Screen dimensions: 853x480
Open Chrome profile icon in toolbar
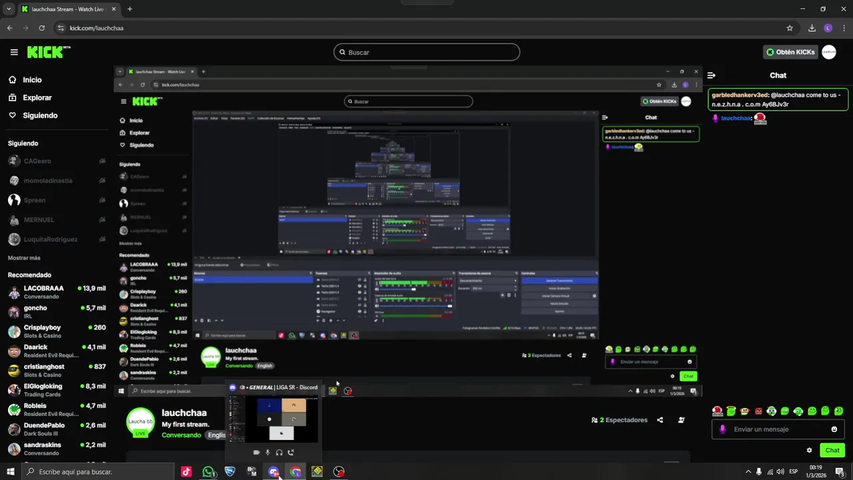pos(828,28)
